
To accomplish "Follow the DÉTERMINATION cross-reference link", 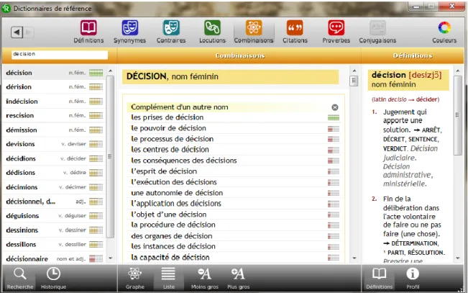I will click(x=414, y=243).
